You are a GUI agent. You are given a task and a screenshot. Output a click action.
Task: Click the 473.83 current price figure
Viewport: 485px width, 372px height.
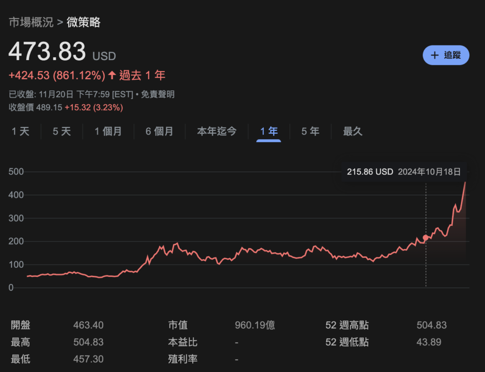[47, 52]
